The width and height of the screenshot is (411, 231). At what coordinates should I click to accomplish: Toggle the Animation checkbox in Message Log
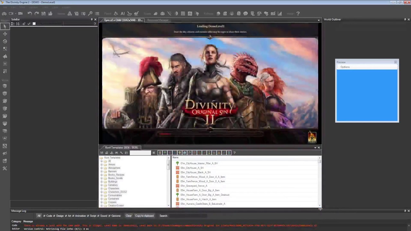[x=73, y=216]
